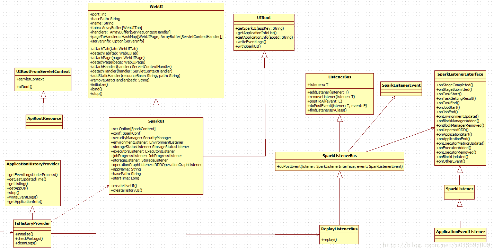Click +getAppUI() method
Screen dimensions: 494x252
(x=17, y=188)
